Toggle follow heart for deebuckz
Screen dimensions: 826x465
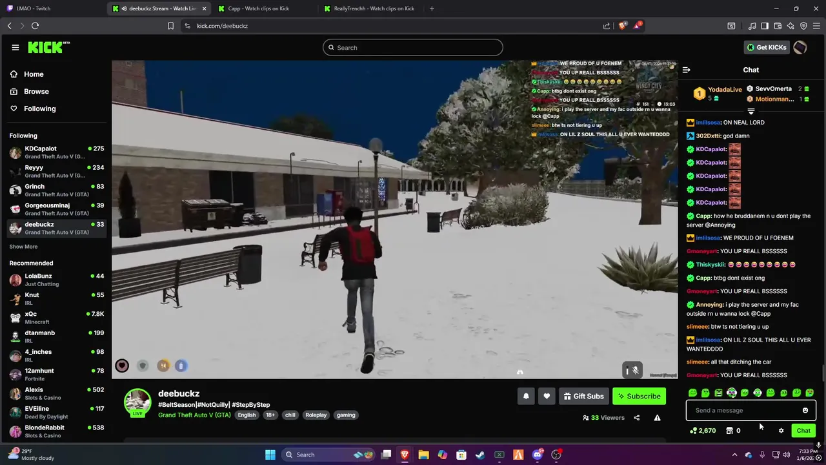(x=547, y=396)
